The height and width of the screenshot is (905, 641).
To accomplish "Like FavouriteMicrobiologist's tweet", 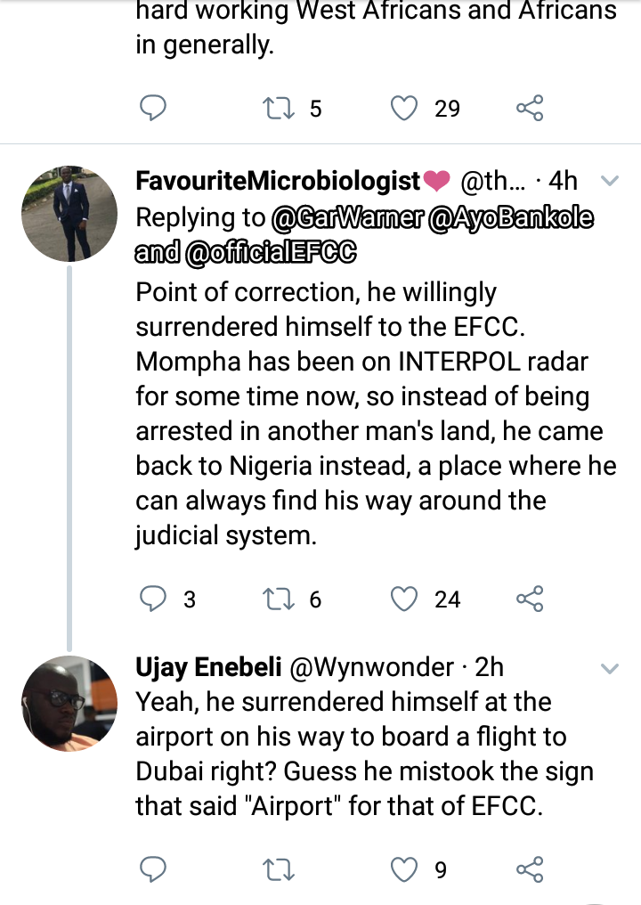I will pos(405,599).
